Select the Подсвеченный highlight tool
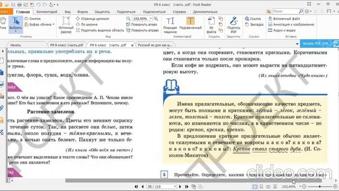The height and width of the screenshot is (191, 339). [191, 23]
